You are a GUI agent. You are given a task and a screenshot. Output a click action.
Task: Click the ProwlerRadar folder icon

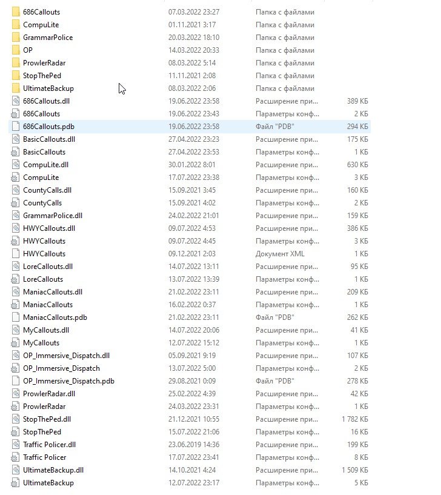(x=16, y=63)
